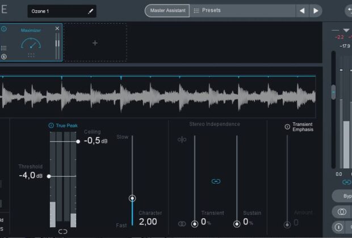Toggle the Maximizer module power button
Image resolution: width=352 pixels, height=238 pixels.
4,28
